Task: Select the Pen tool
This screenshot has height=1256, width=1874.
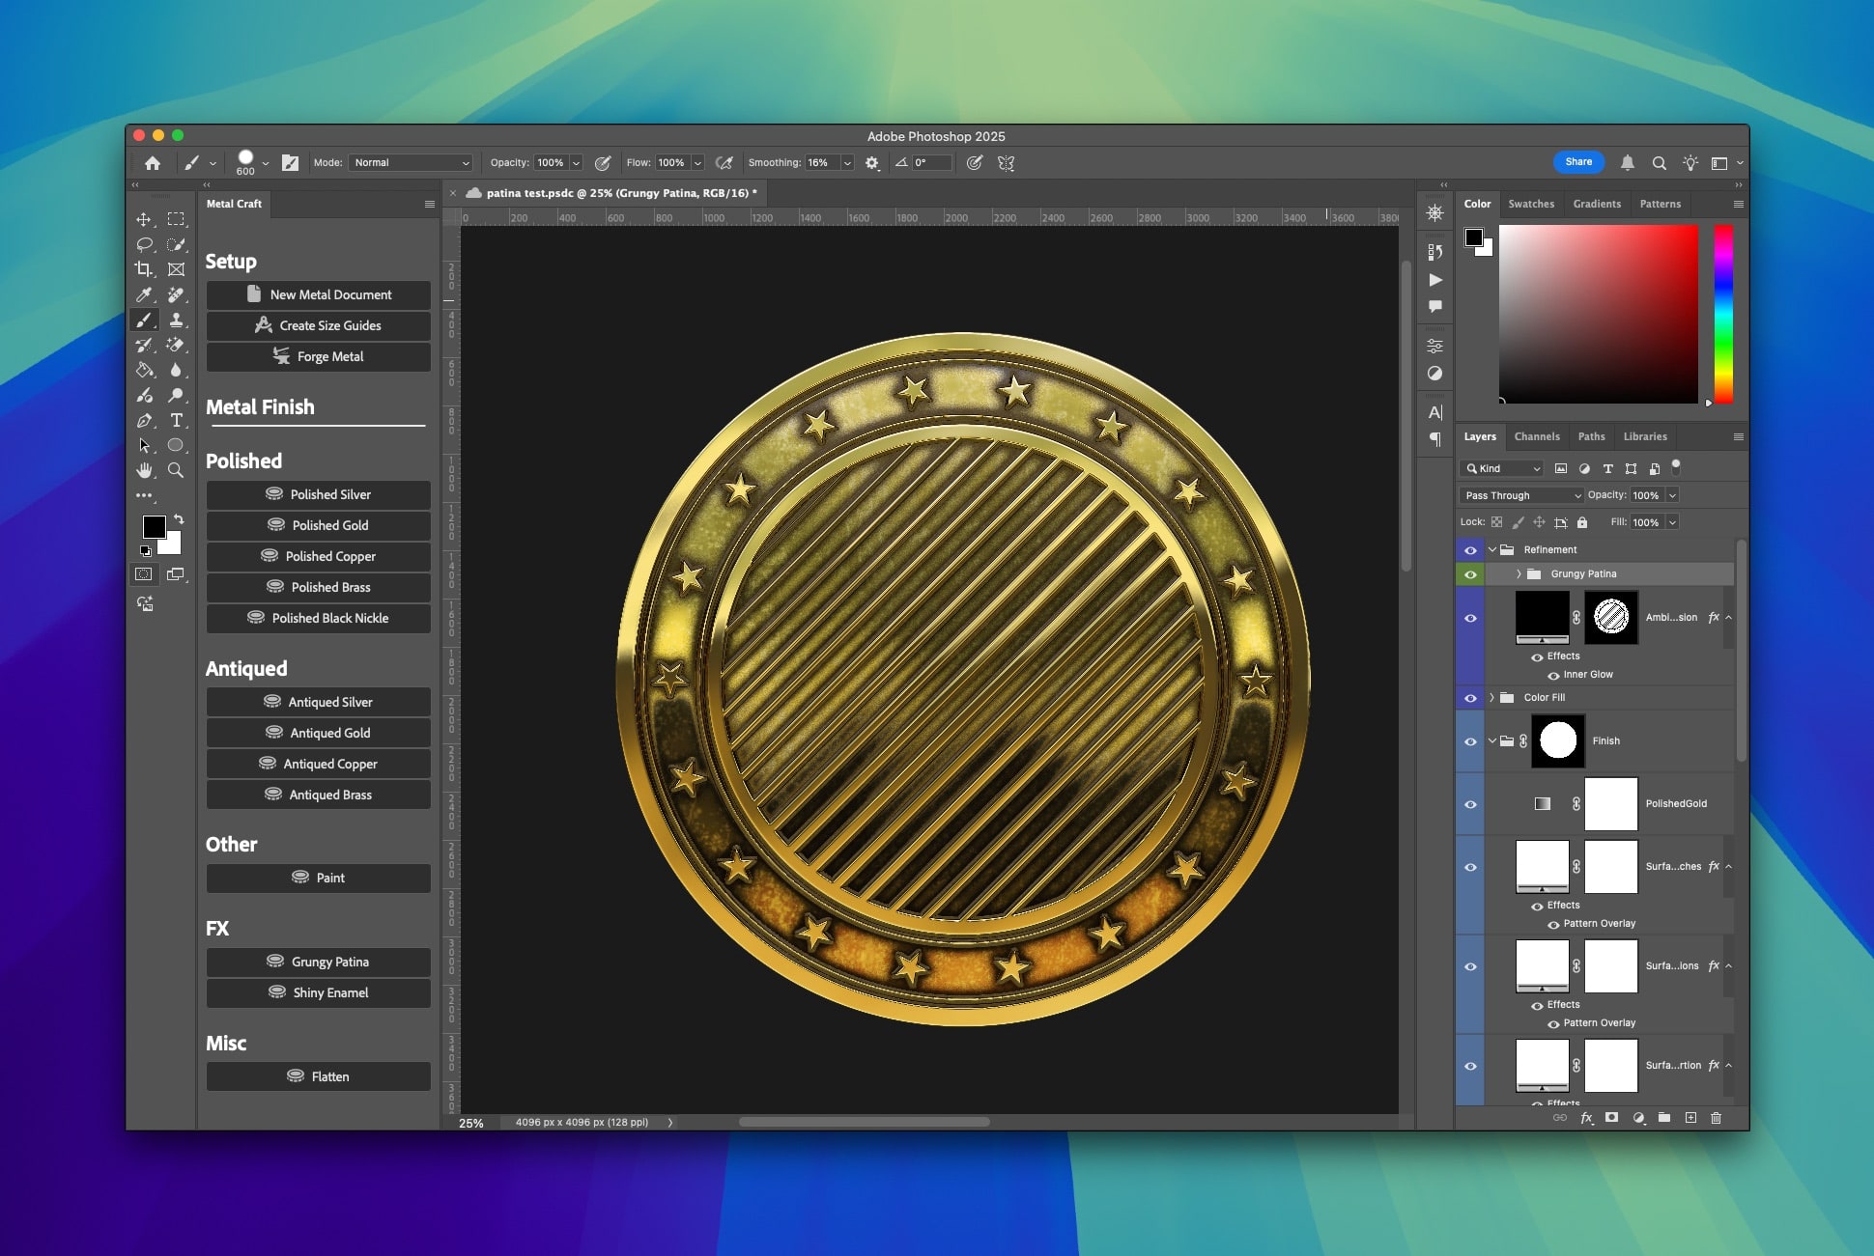Action: pyautogui.click(x=144, y=420)
